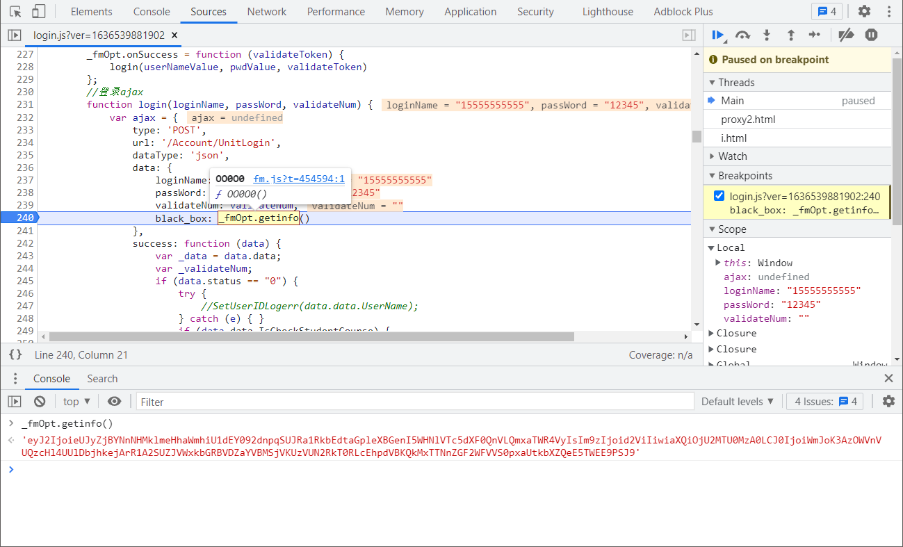Click the code editor vertical scrollbar thumb
Image resolution: width=903 pixels, height=547 pixels.
tap(697, 136)
